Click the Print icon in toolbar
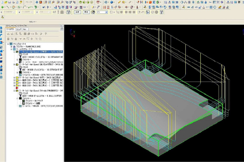Screen dimensions: 244x162 (13, 2)
